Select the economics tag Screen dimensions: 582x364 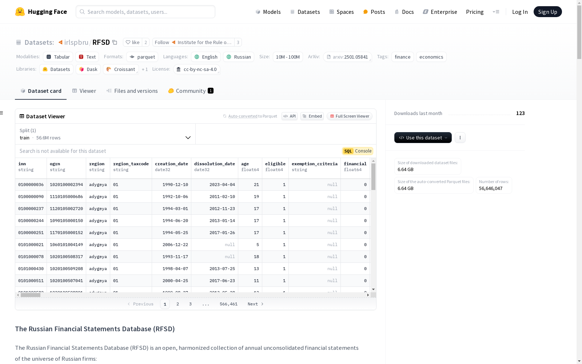click(x=431, y=57)
